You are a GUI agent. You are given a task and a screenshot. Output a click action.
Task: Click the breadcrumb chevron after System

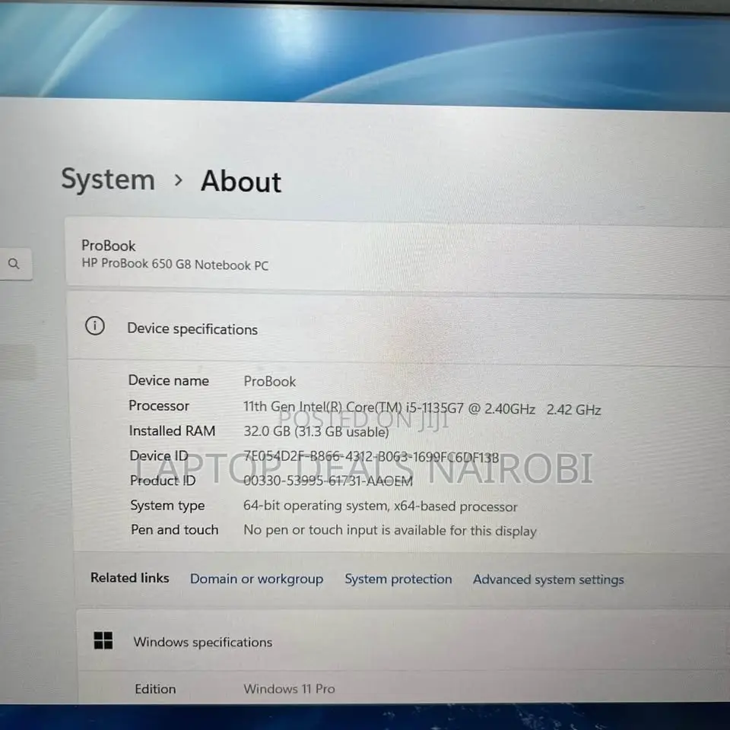(178, 180)
